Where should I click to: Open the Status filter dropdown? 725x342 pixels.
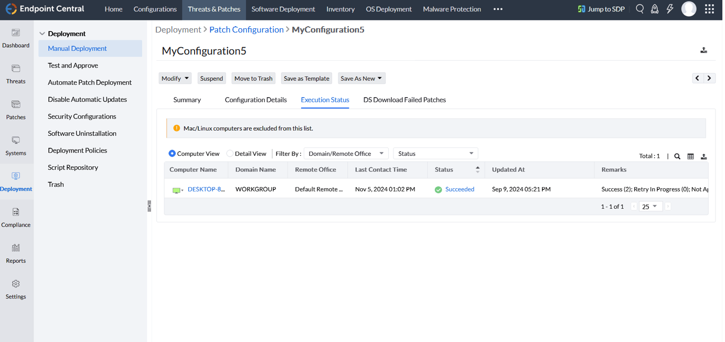[435, 154]
